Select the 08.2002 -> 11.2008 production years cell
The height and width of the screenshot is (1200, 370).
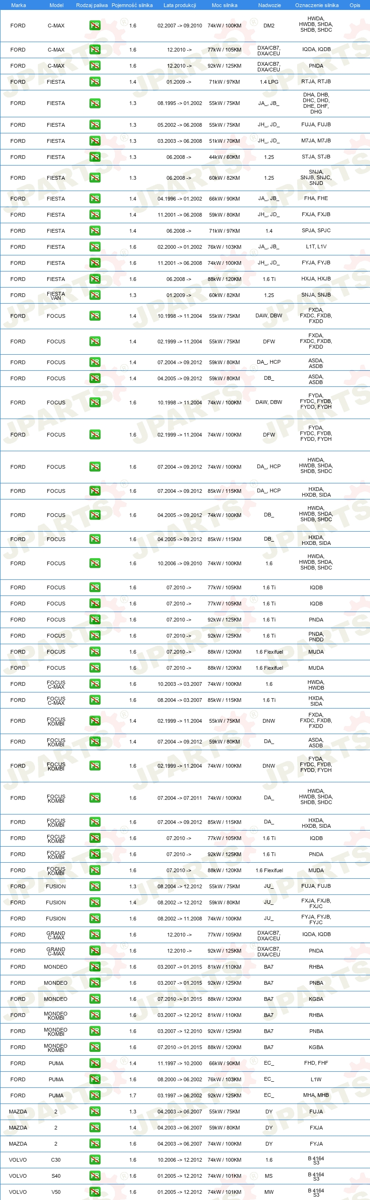click(180, 919)
